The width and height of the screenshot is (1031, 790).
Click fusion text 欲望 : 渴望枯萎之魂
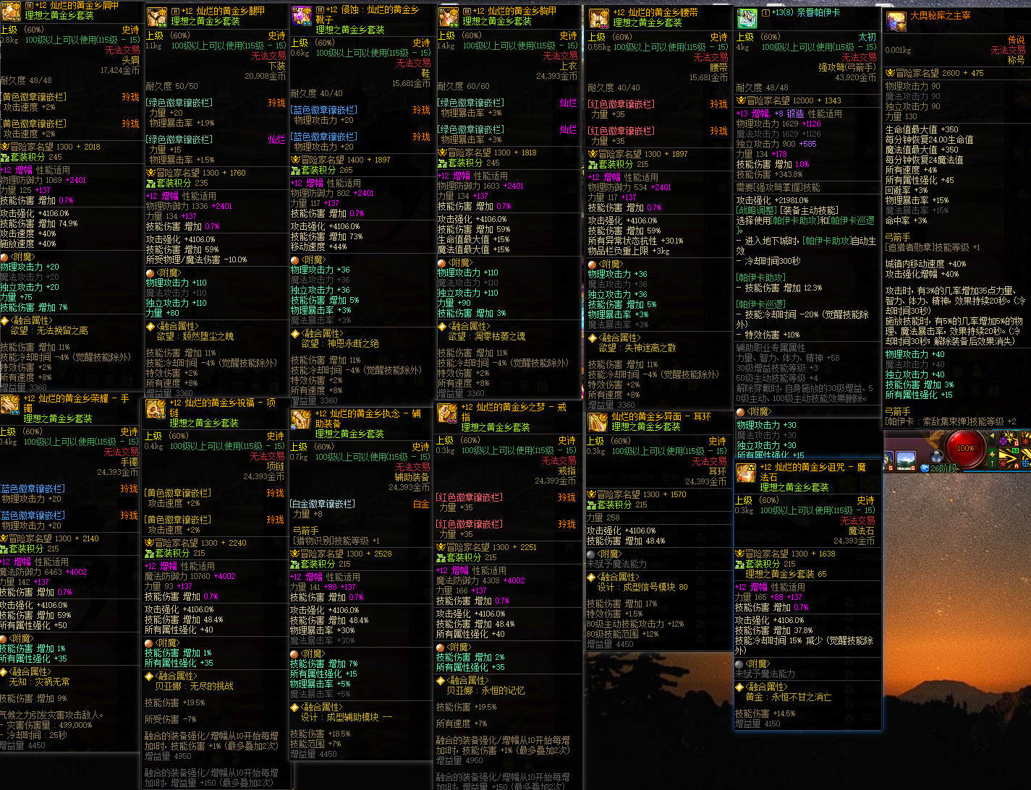pyautogui.click(x=487, y=336)
